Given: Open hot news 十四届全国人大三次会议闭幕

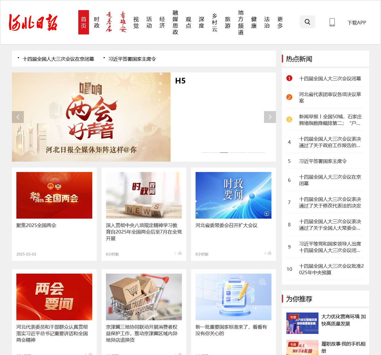Looking at the screenshot, I should point(330,78).
